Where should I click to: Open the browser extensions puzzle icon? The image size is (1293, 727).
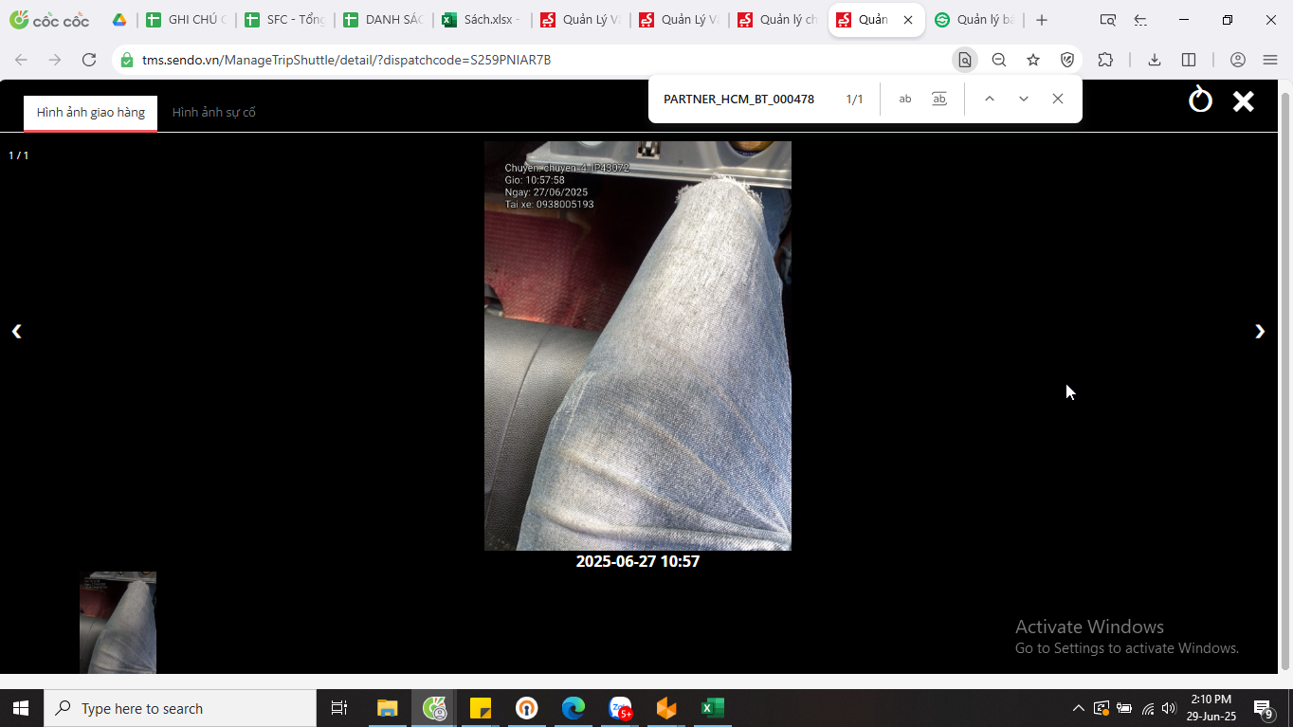pos(1105,60)
